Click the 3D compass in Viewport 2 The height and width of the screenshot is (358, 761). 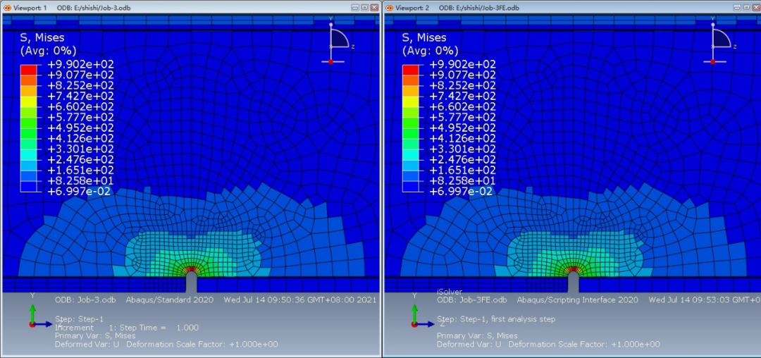click(719, 41)
